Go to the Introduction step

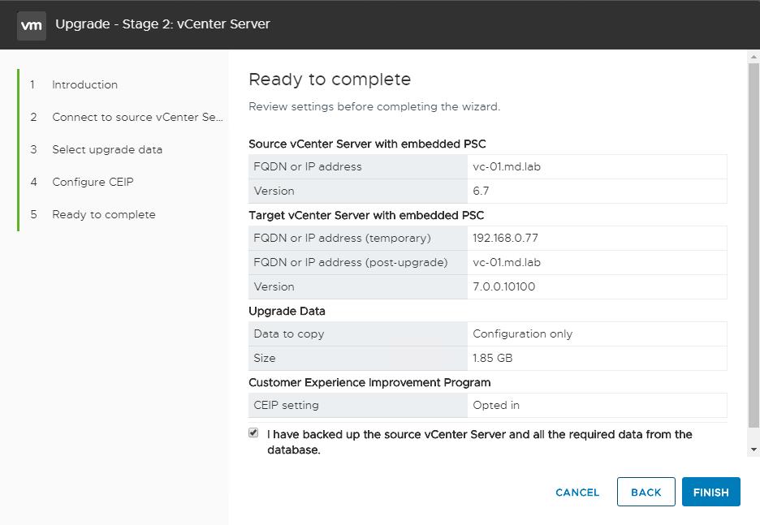click(84, 84)
